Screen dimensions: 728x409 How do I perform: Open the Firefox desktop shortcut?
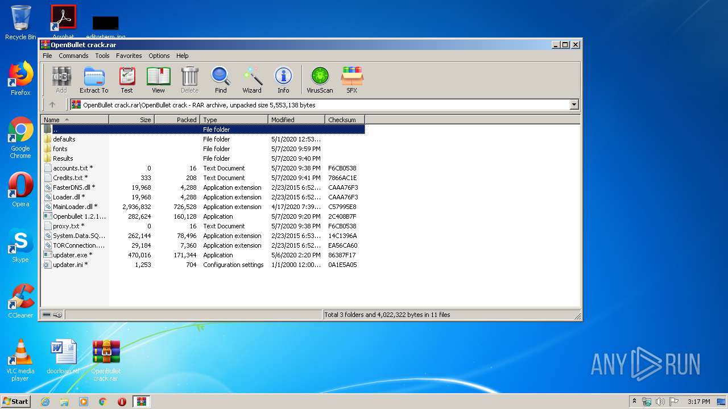coord(20,78)
